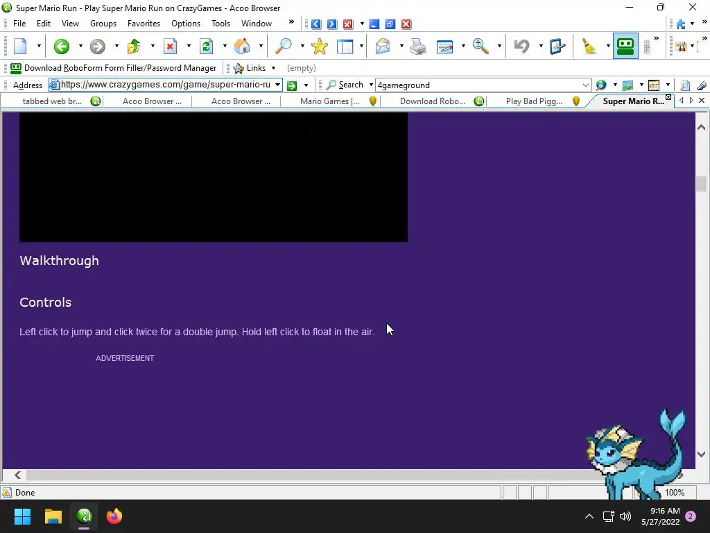The width and height of the screenshot is (710, 533).
Task: Click the Undo curved arrow icon
Action: [x=521, y=46]
